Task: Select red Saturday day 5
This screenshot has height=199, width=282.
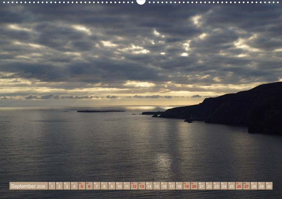Action: [x=82, y=186]
